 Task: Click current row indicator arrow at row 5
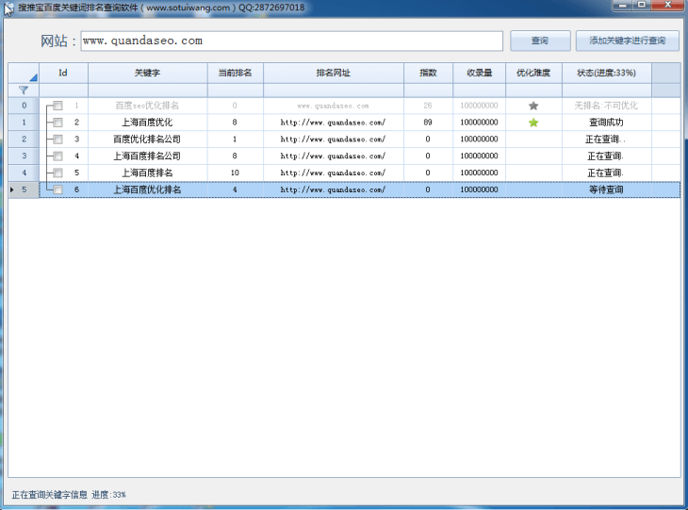pyautogui.click(x=12, y=189)
